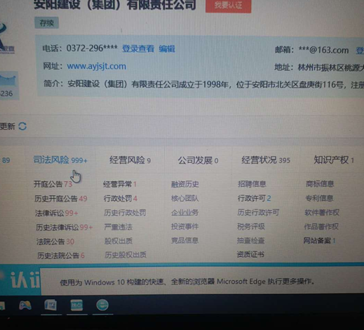Click the 编辑 link beside the phone
Screen dimensions: 364x330
point(167,49)
